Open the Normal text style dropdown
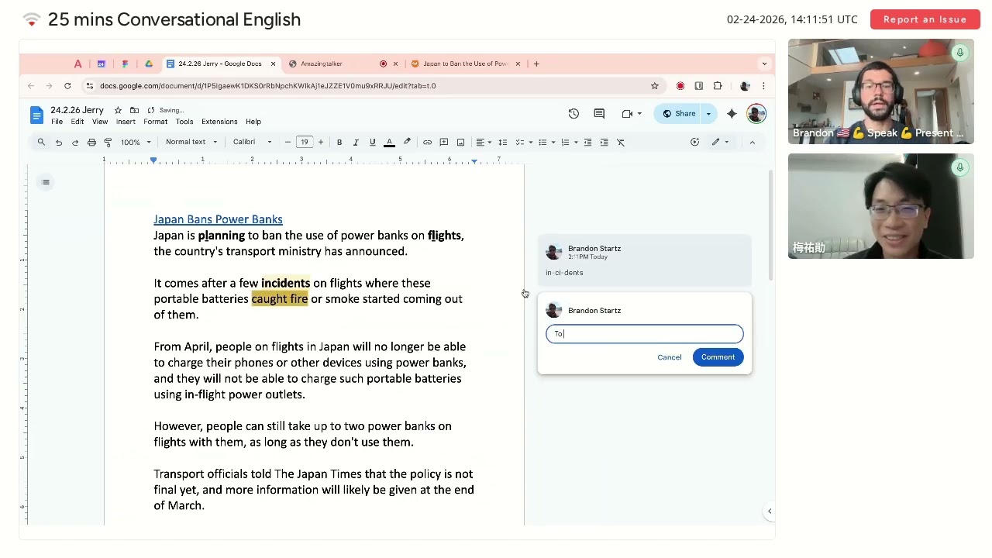The image size is (992, 558). pos(191,142)
